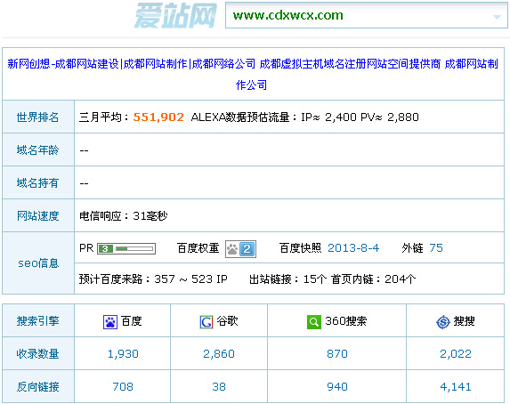510x404 pixels.
Task: Open 搜搜 backlinks count 4,141
Action: pos(456,387)
